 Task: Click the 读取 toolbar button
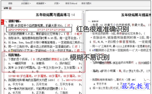pyautogui.click(x=10, y=3)
